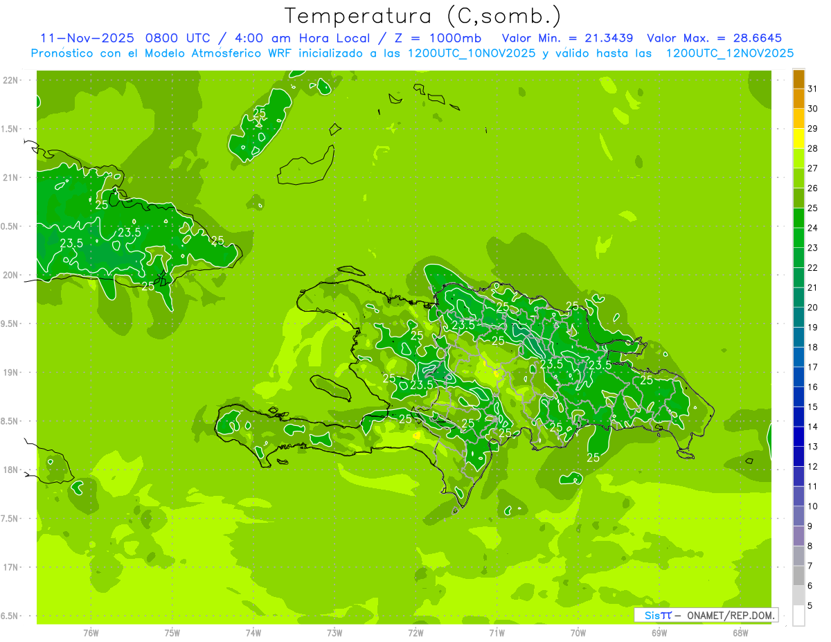
Task: Select the gray swatch between 6 and 7
Action: point(798,576)
